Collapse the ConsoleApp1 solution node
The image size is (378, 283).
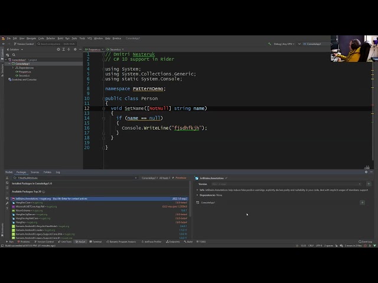coord(6,60)
